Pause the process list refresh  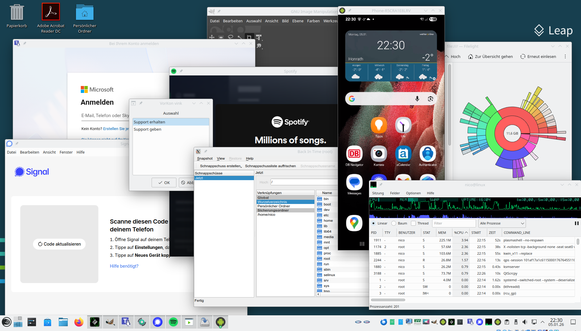coord(576,223)
